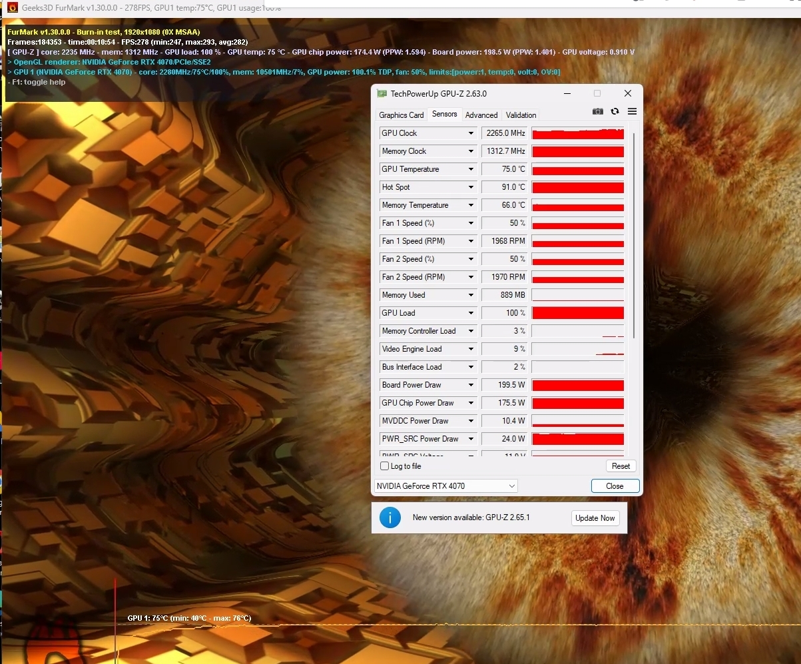Open the Fan 1 Speed (%) dropdown
The width and height of the screenshot is (801, 664).
pos(471,223)
